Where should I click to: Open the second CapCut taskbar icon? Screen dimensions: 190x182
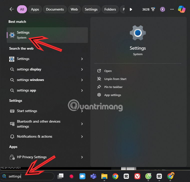[159, 176]
